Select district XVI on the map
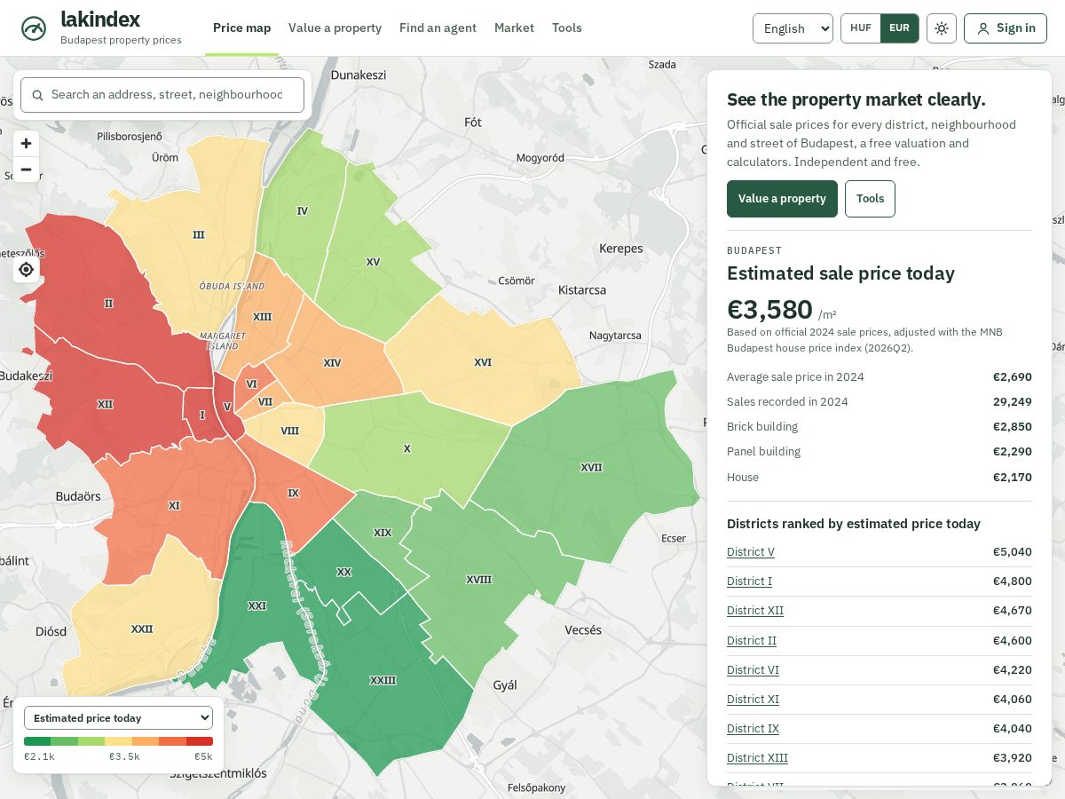The image size is (1065, 799). (483, 362)
